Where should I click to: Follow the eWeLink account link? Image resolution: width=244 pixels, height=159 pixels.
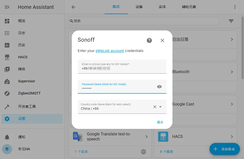pyautogui.click(x=110, y=51)
